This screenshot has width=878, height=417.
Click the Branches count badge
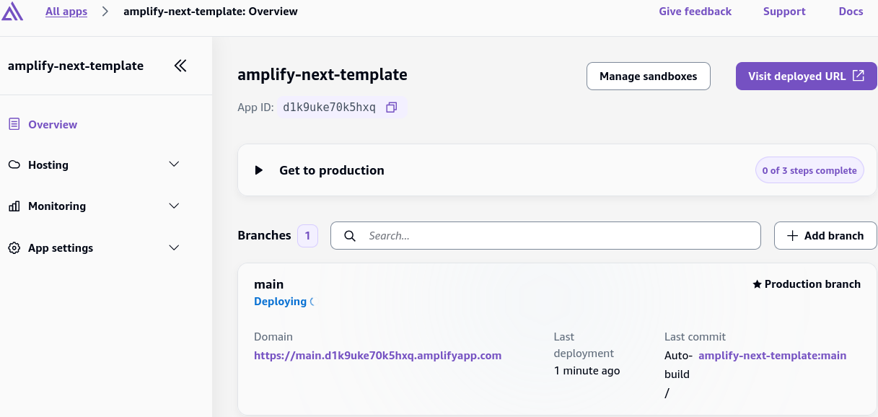click(x=307, y=236)
